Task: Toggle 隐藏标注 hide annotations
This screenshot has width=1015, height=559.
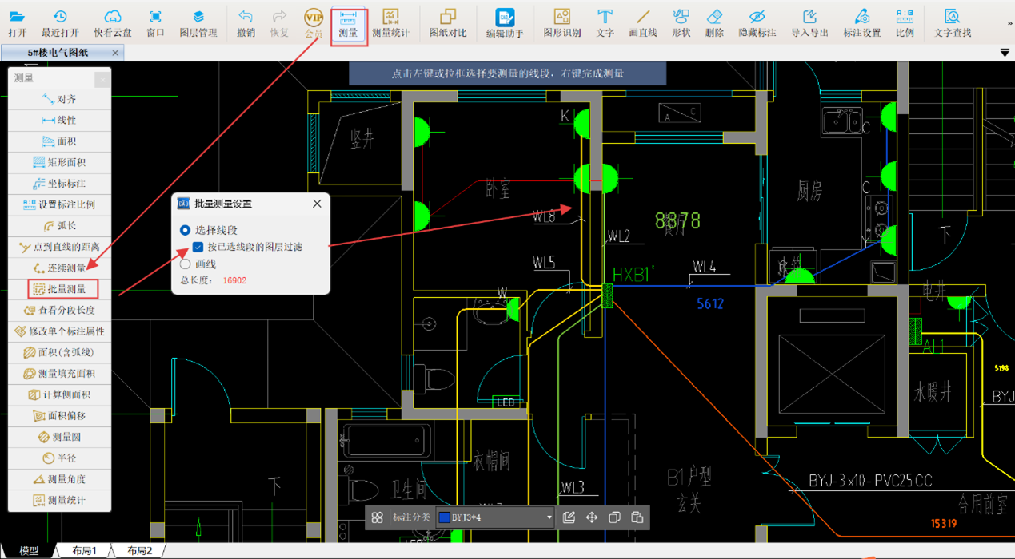Action: (x=757, y=23)
